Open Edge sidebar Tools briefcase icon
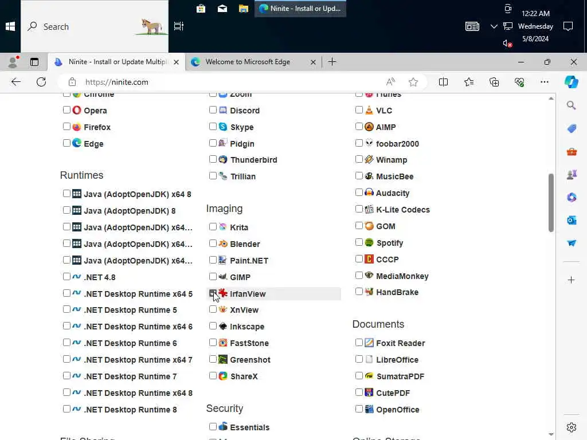 click(572, 152)
